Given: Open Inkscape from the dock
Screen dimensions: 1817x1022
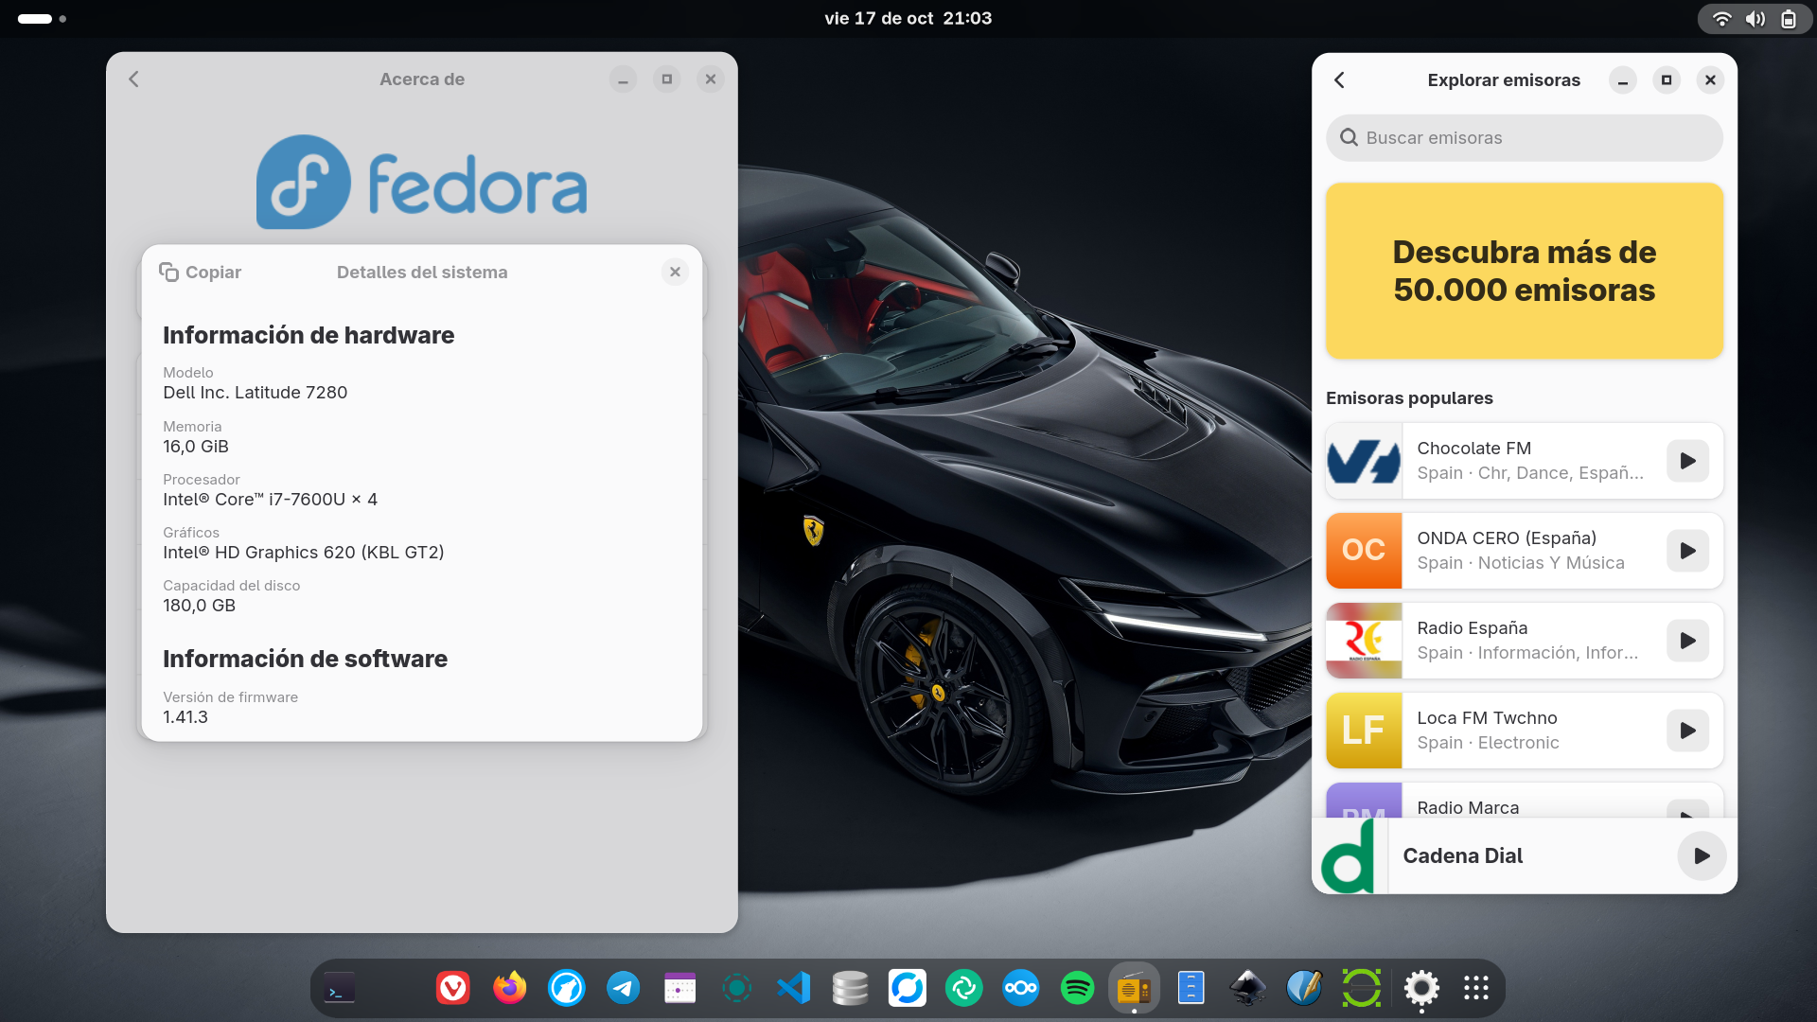Looking at the screenshot, I should click(x=1247, y=989).
